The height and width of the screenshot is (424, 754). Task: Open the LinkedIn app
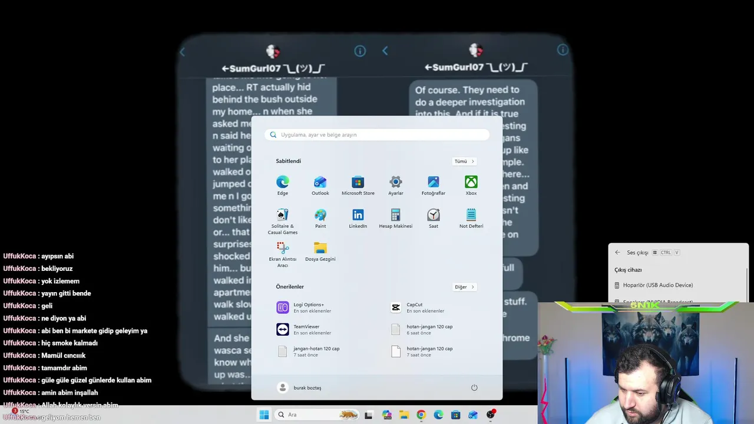click(358, 218)
